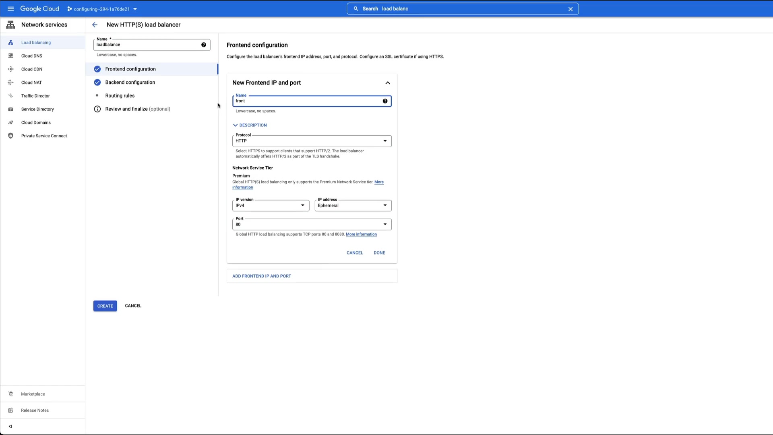Click the Cloud DNS sidebar icon
The width and height of the screenshot is (773, 435).
(11, 56)
